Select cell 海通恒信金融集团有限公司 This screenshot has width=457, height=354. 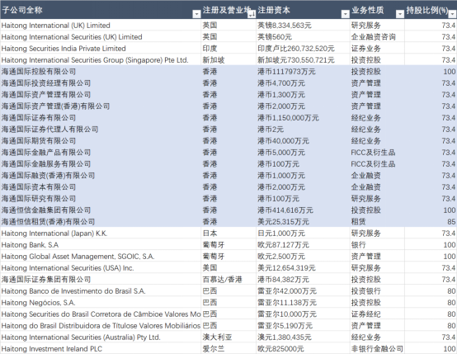pos(101,210)
